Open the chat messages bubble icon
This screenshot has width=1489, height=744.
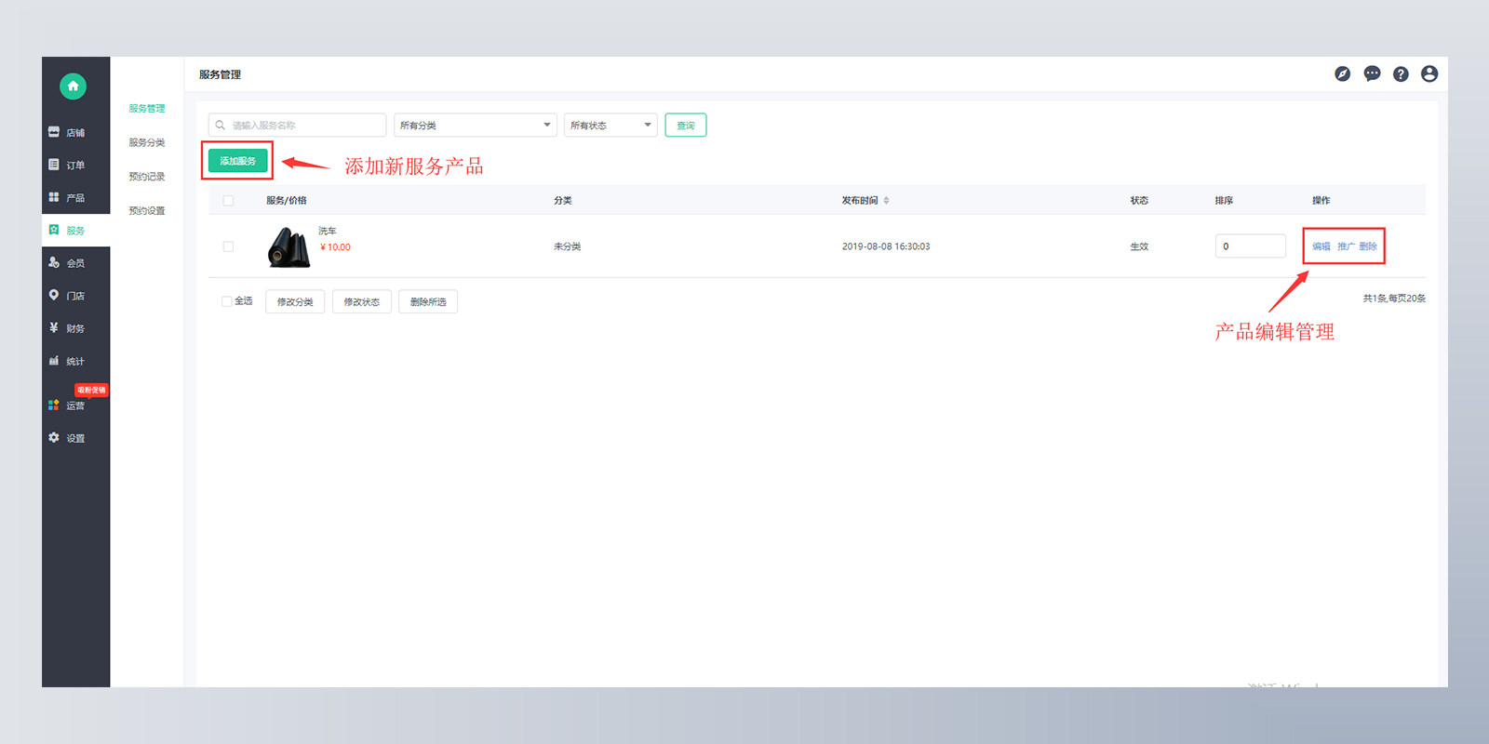pos(1372,74)
